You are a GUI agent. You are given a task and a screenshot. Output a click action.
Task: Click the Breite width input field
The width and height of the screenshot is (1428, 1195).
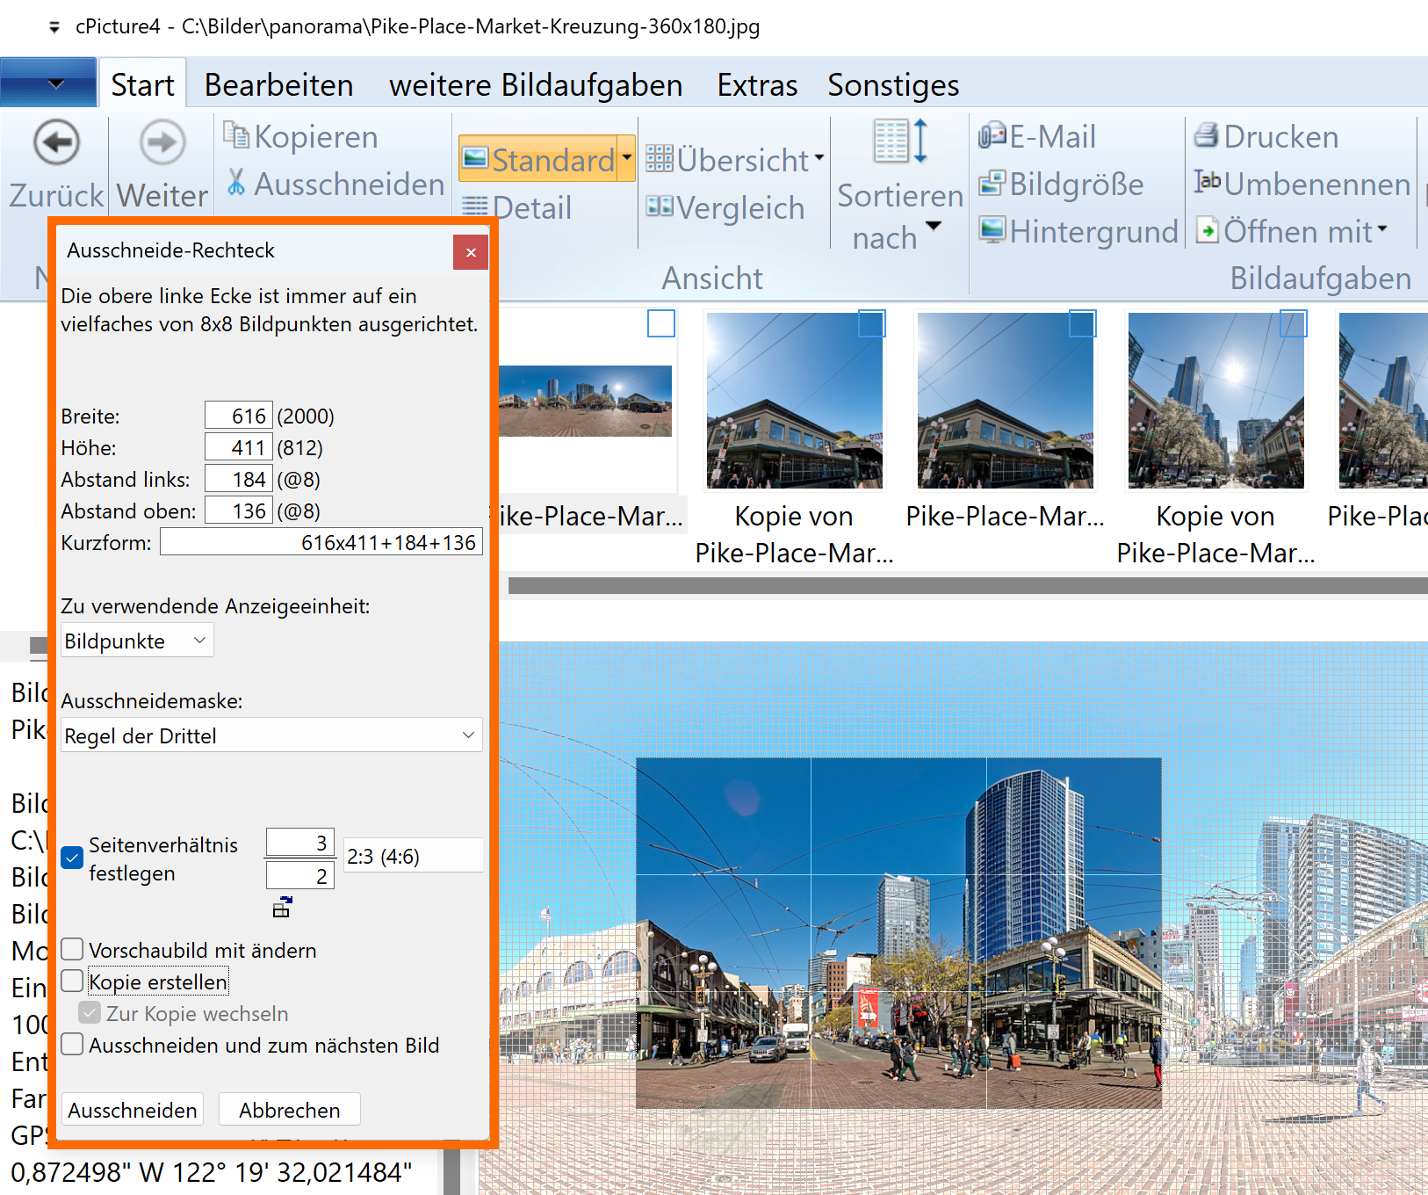[239, 416]
